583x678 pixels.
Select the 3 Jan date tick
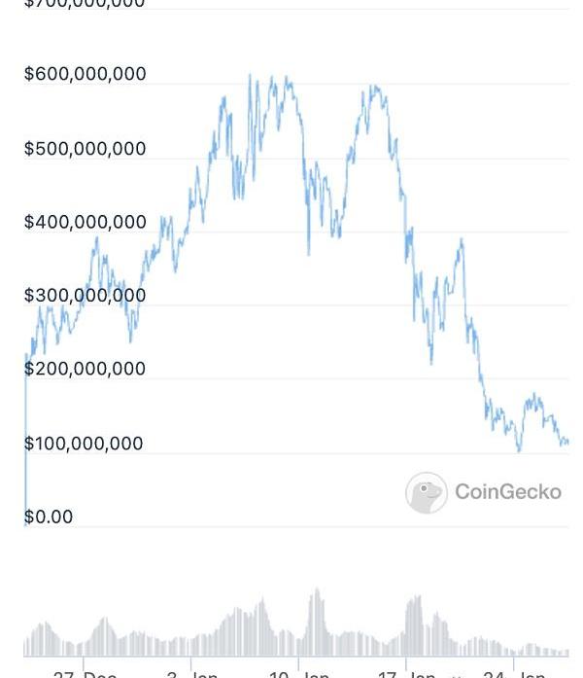tap(192, 673)
